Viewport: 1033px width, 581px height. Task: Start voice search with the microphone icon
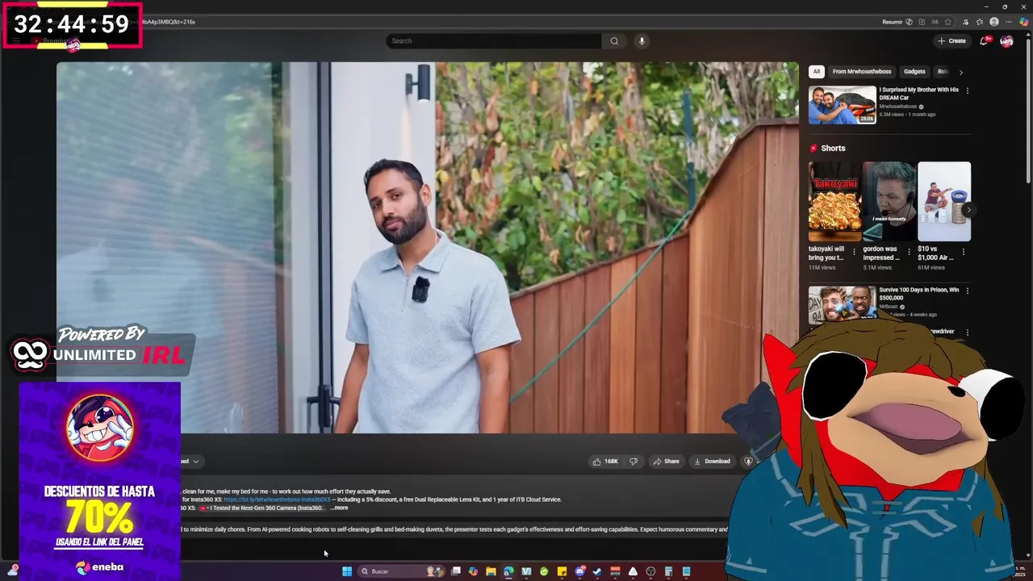(642, 41)
